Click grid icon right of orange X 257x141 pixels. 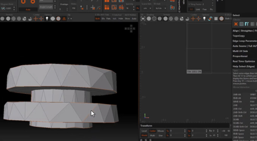[242, 24]
